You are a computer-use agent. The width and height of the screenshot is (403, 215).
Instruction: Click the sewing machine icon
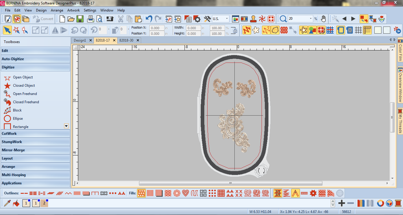coord(110,19)
